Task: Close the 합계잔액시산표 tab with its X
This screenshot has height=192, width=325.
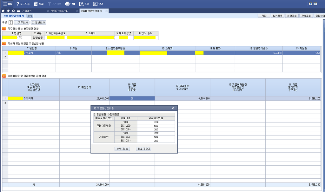Action: [77, 11]
